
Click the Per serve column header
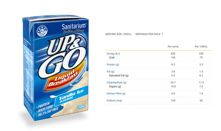(173, 47)
